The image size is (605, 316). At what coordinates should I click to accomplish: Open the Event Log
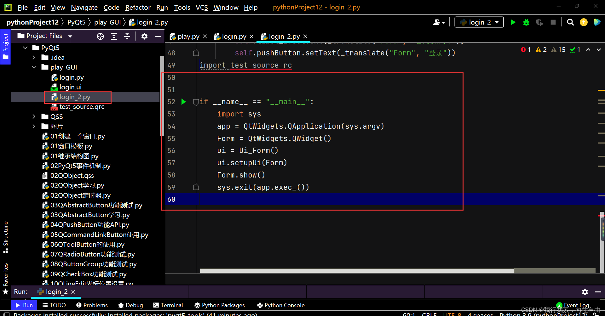pyautogui.click(x=575, y=305)
